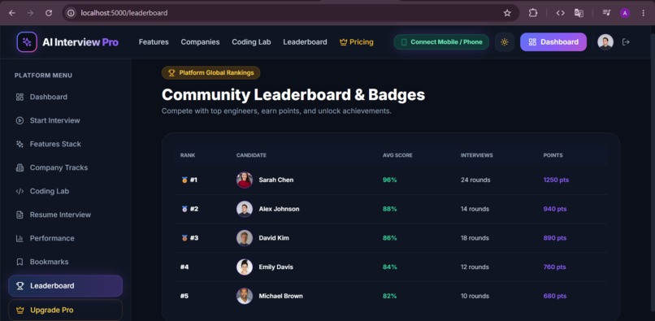Screen dimensions: 655x321
Task: Reload the page with refresh icon
Action: (x=49, y=13)
